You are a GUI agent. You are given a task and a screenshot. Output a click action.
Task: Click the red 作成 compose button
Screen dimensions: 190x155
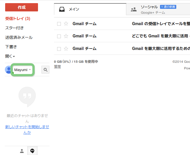[x=21, y=7]
